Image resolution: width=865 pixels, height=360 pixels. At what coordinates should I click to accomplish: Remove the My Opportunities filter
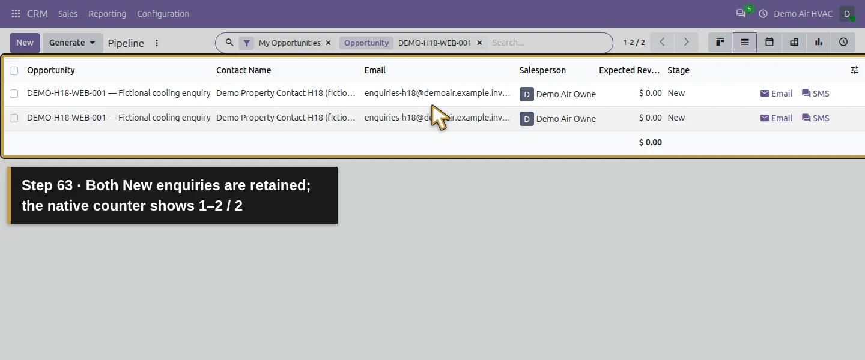point(328,43)
